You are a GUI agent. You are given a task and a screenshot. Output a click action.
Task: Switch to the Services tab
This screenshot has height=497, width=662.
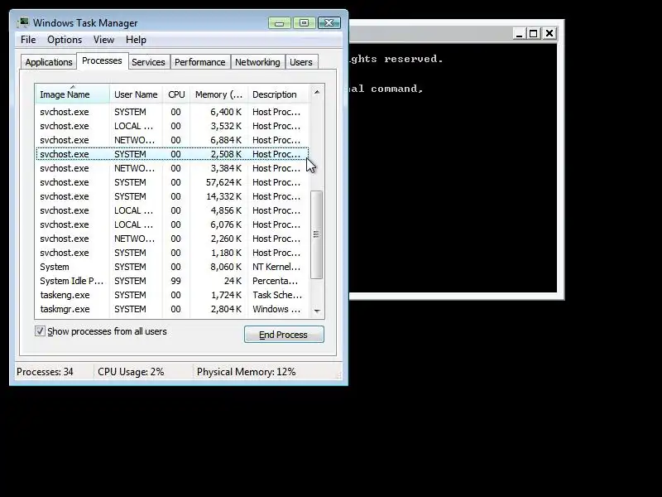pyautogui.click(x=148, y=62)
